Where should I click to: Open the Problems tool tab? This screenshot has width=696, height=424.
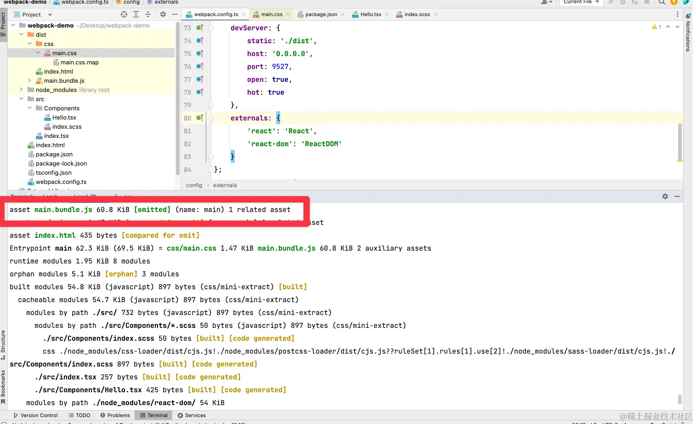(115, 415)
